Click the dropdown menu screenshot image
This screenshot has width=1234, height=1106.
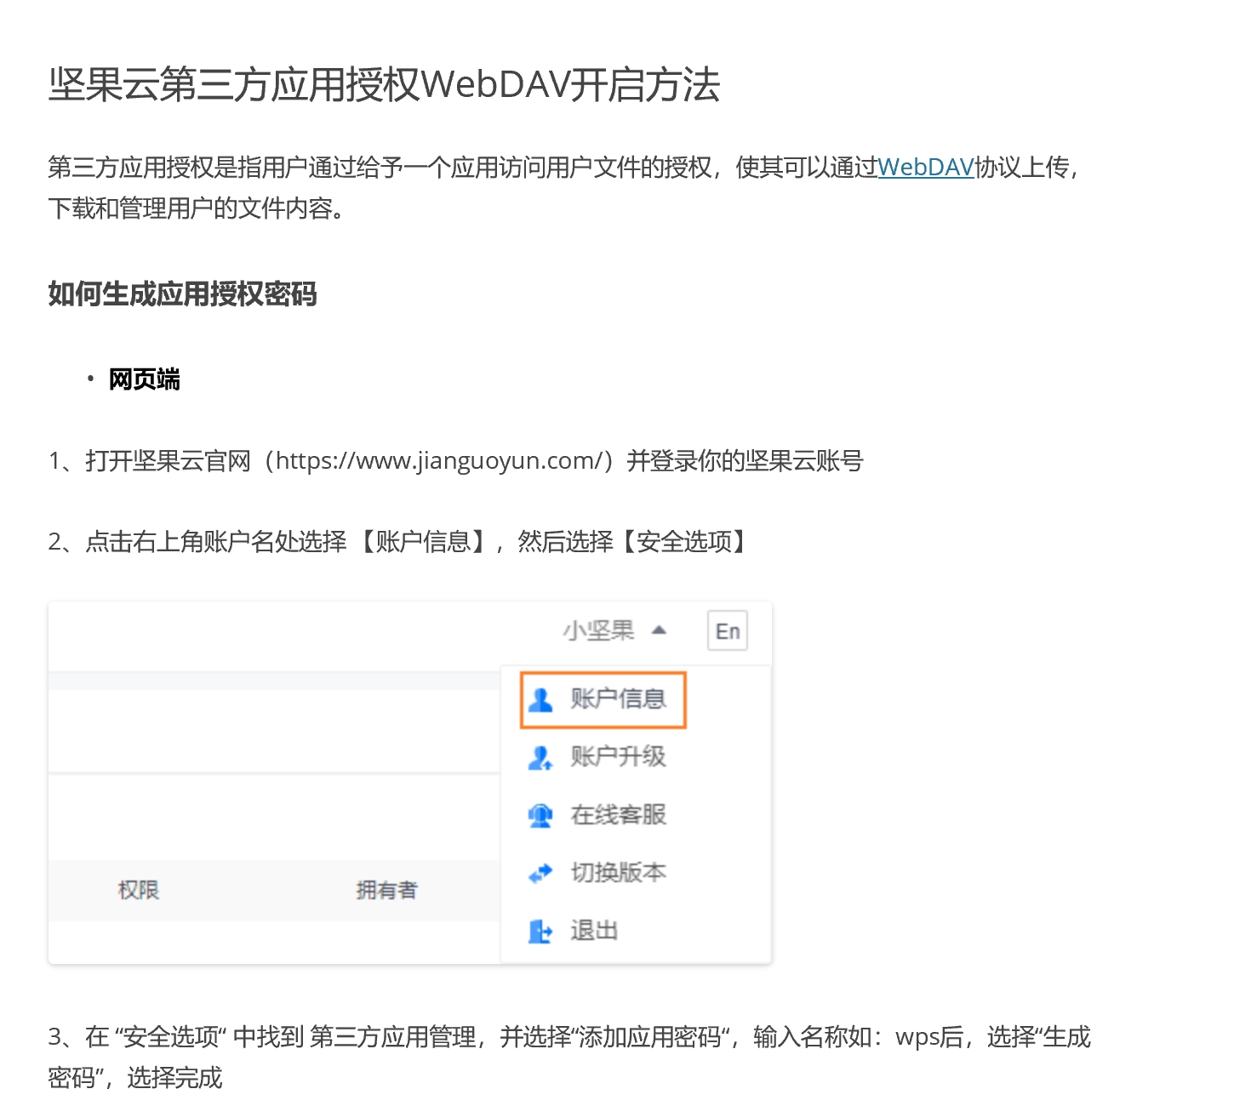coord(410,783)
